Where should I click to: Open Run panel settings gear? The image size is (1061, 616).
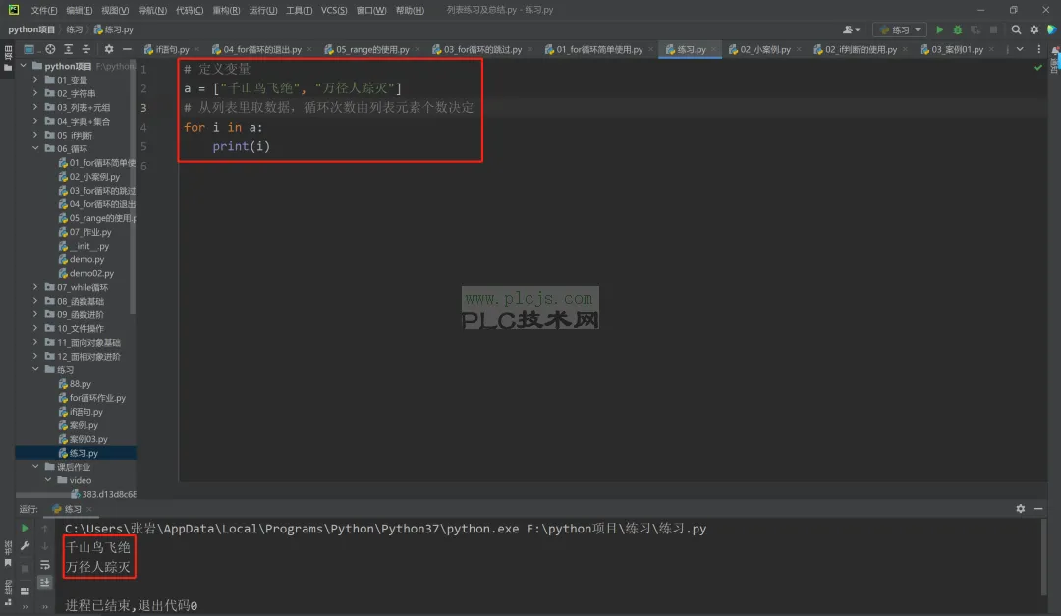(x=1021, y=508)
